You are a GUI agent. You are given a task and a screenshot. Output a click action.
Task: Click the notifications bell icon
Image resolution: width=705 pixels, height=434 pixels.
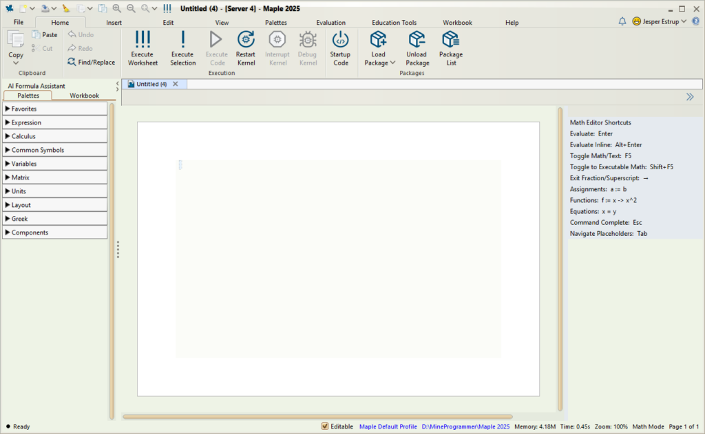tap(622, 21)
